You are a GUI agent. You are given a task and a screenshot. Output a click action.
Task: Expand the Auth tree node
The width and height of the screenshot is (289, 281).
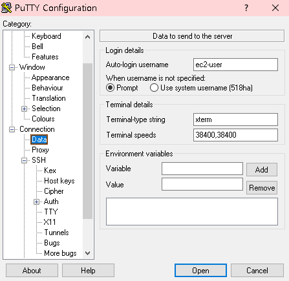click(x=36, y=202)
